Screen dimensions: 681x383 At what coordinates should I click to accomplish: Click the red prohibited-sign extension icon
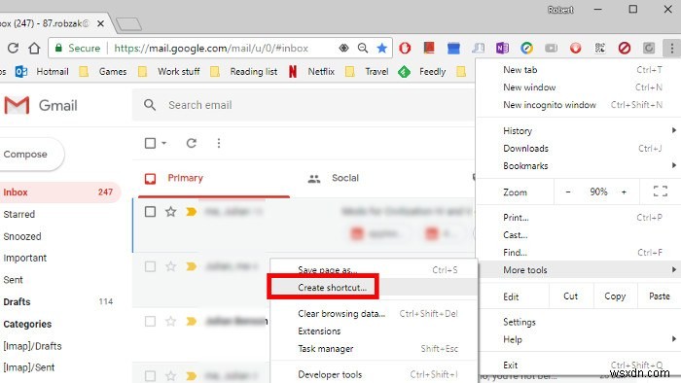(x=625, y=48)
